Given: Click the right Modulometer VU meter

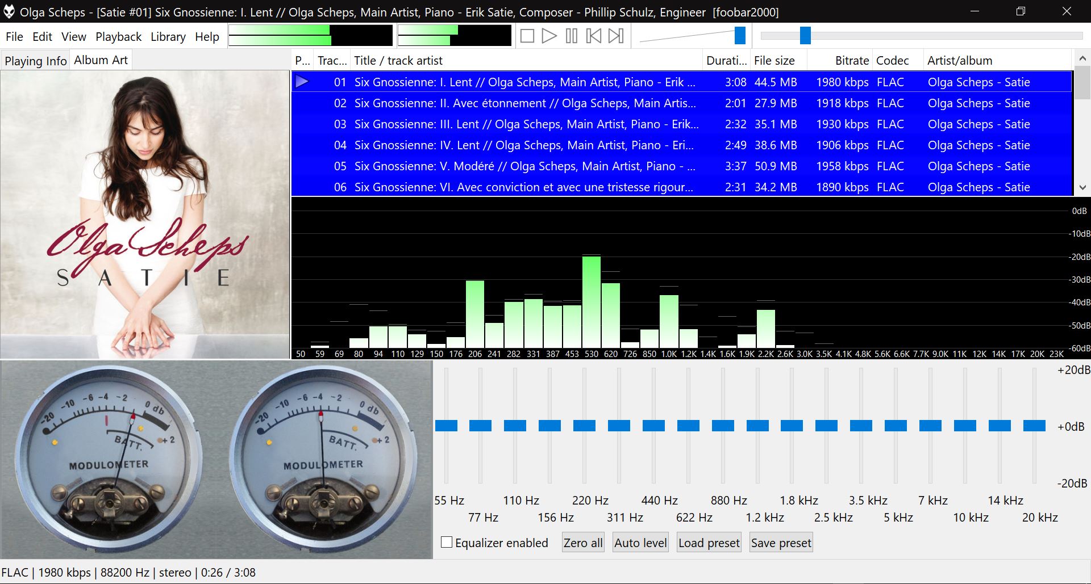Looking at the screenshot, I should [323, 459].
